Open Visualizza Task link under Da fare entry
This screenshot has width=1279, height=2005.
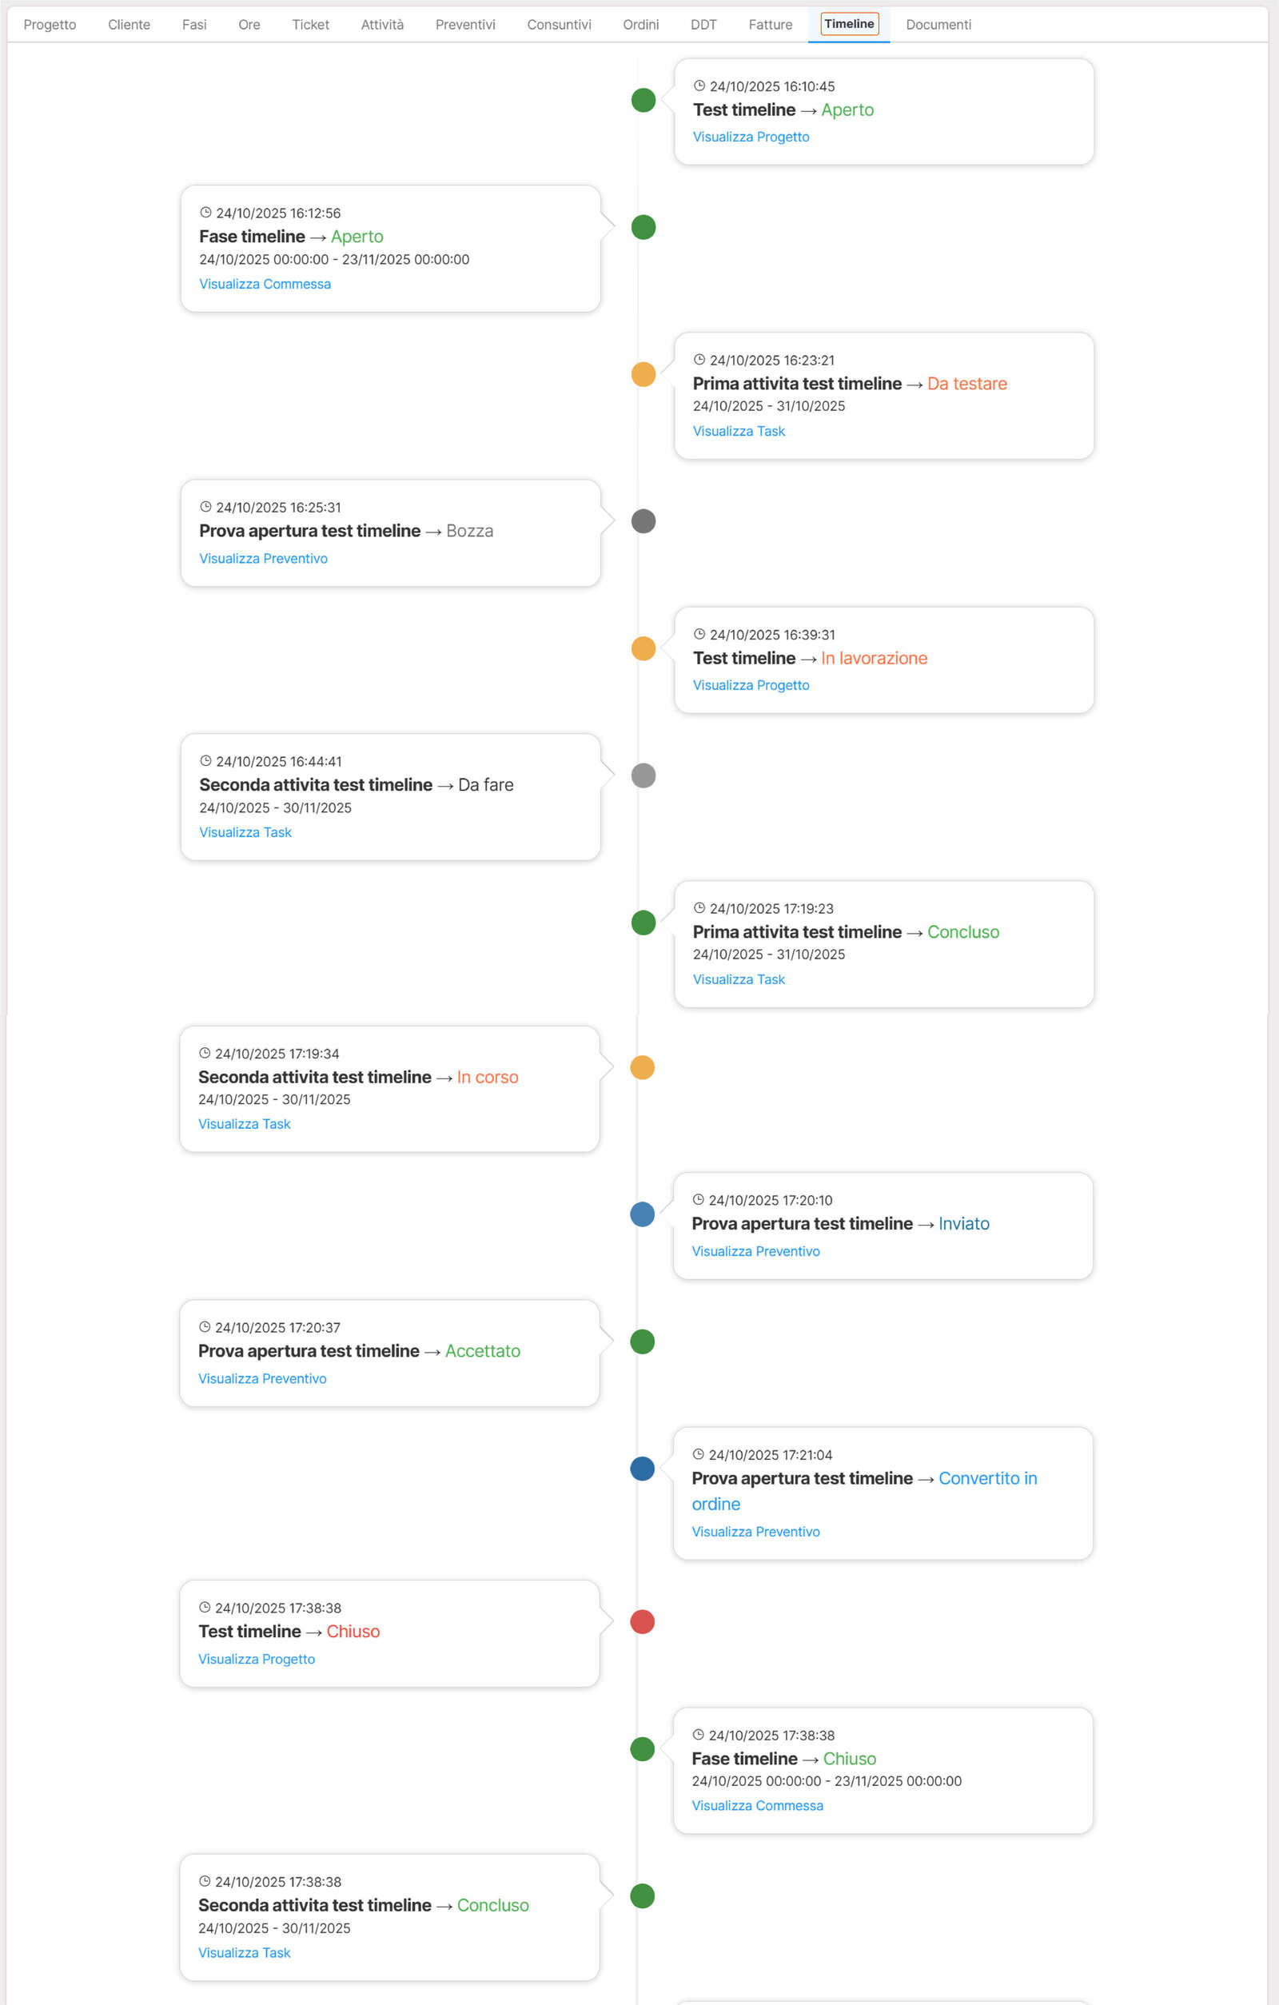click(245, 831)
